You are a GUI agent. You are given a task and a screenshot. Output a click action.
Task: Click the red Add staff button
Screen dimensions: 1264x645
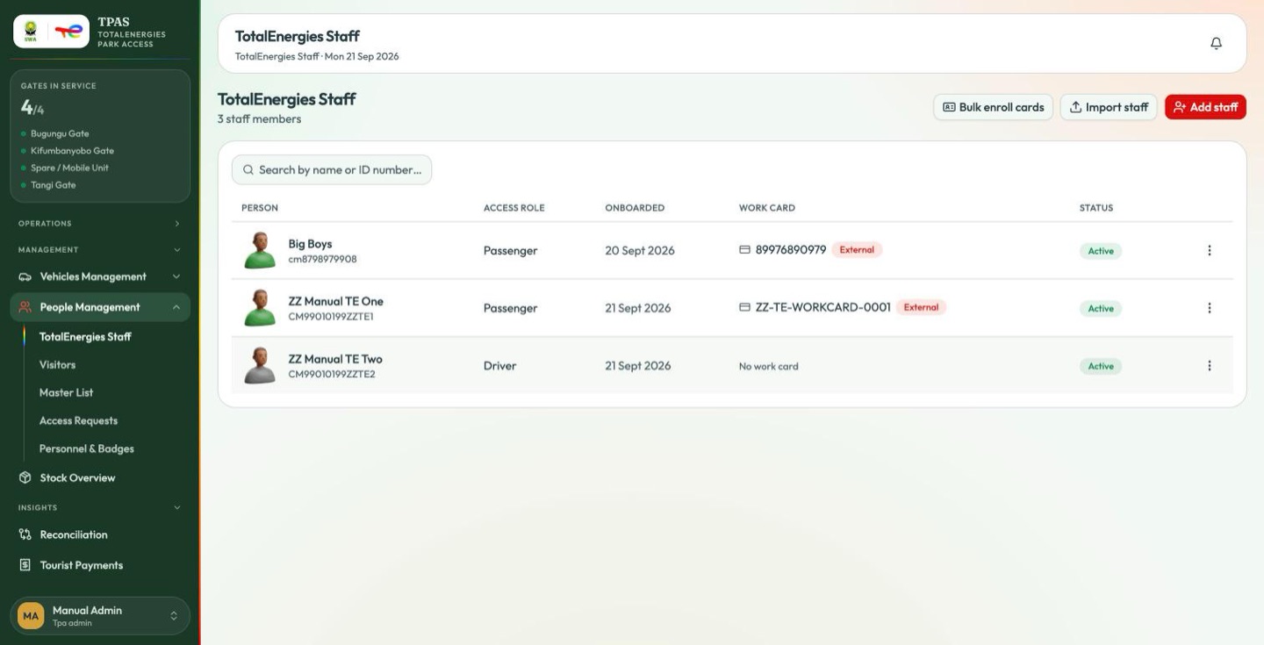(x=1205, y=107)
